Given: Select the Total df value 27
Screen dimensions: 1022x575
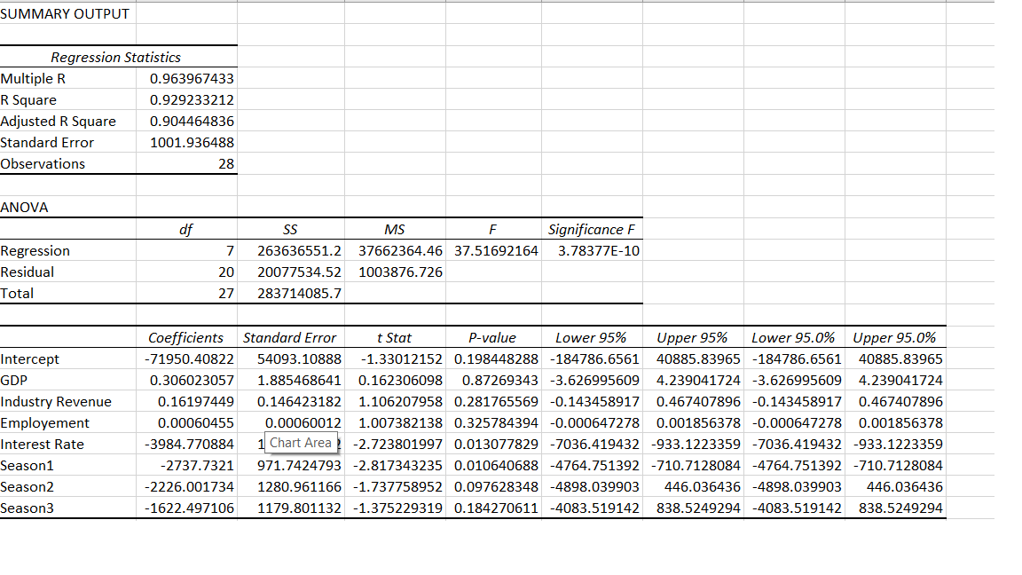Looking at the screenshot, I should click(x=187, y=294).
